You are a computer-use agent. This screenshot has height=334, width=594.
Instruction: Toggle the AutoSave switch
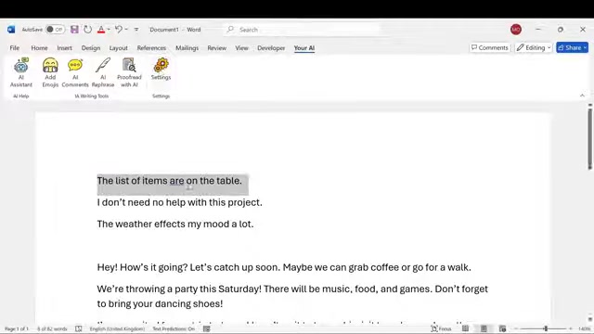click(x=55, y=30)
